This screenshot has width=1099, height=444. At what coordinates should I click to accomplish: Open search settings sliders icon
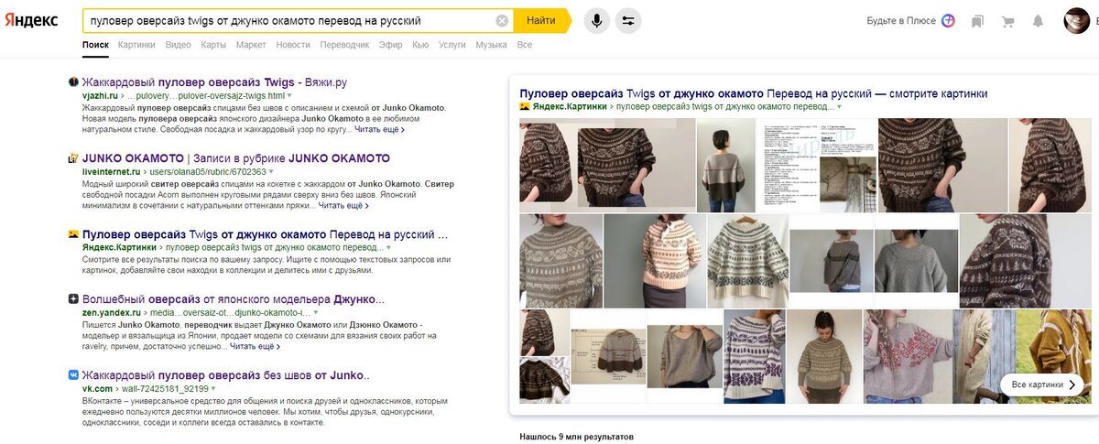click(628, 20)
